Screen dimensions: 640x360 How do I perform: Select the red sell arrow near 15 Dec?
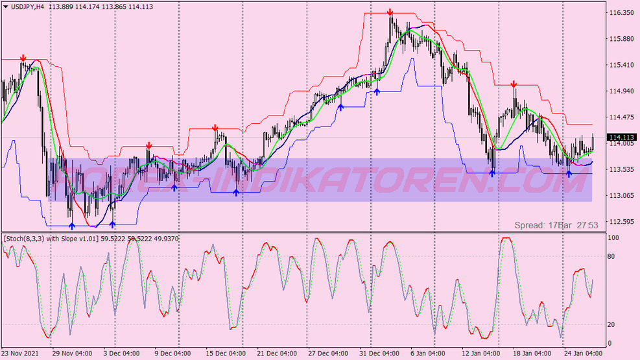[216, 128]
